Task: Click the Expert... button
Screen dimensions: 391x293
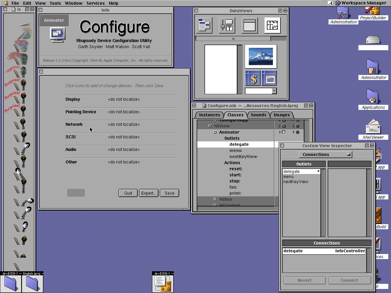Action: [148, 193]
